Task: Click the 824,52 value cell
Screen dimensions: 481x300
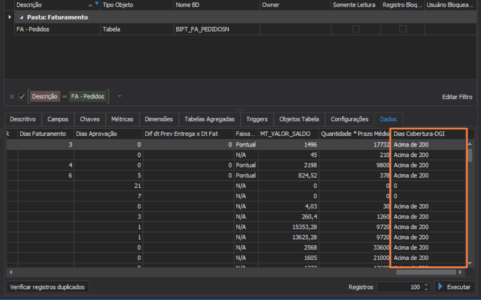Action: [288, 176]
